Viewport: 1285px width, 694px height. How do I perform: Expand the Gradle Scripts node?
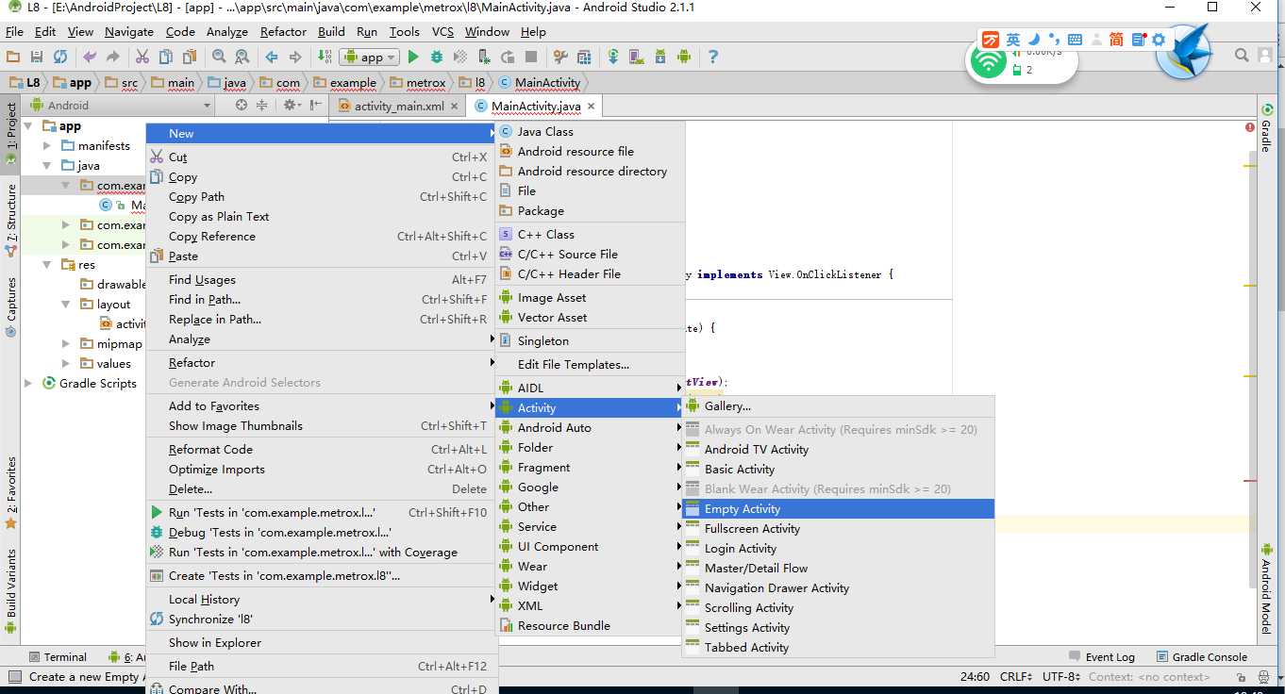click(x=29, y=384)
